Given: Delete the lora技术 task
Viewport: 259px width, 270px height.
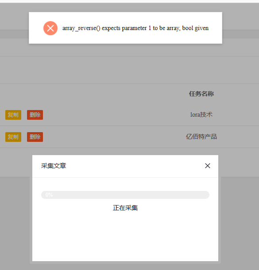Looking at the screenshot, I should pos(35,115).
